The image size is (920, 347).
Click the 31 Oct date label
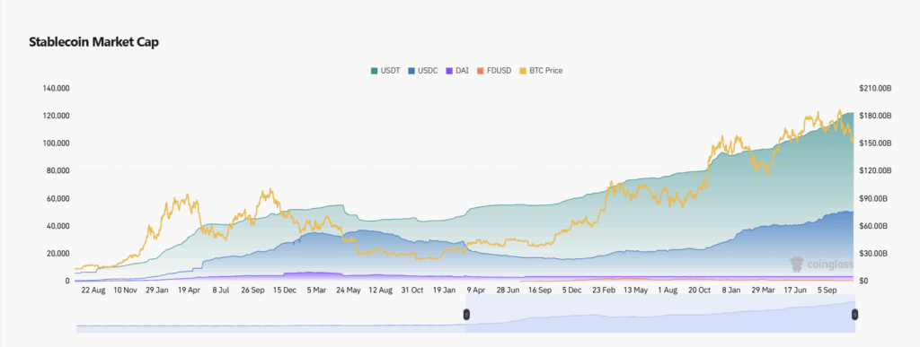click(x=412, y=291)
